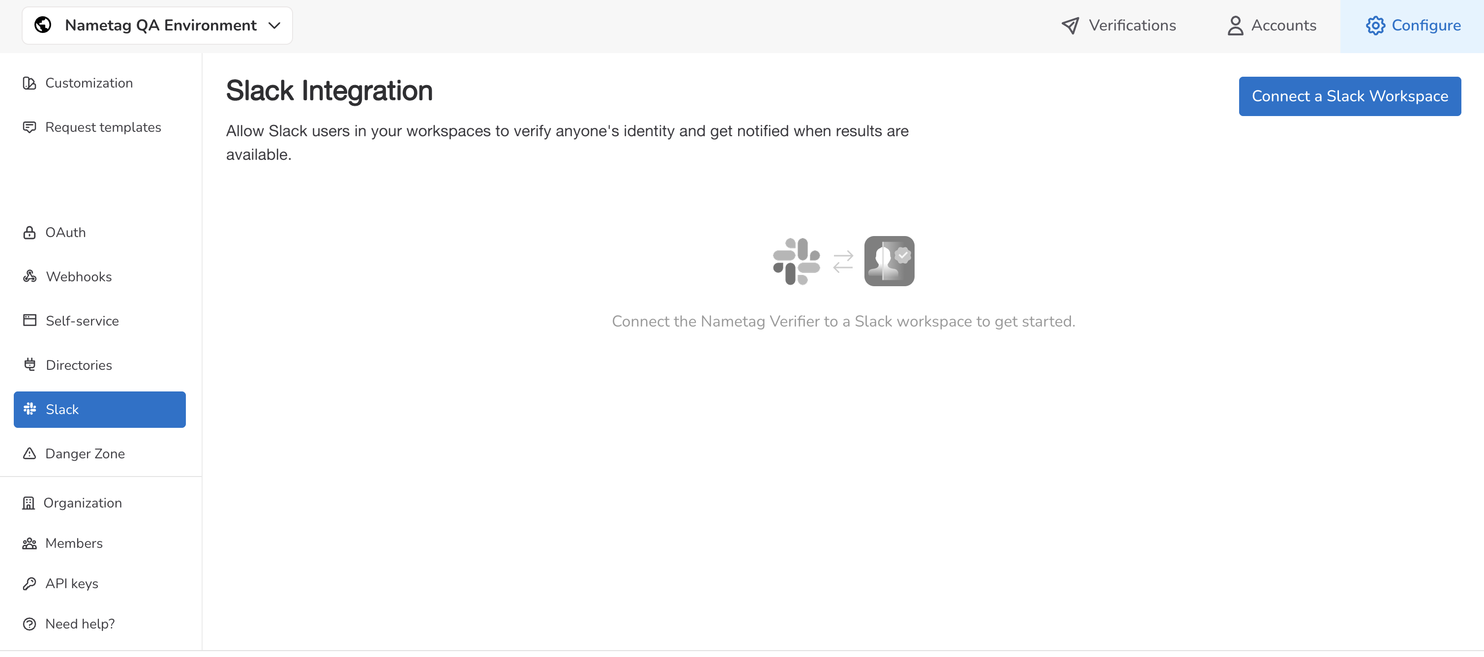Open the Verifications tab
The height and width of the screenshot is (657, 1484).
pos(1118,26)
